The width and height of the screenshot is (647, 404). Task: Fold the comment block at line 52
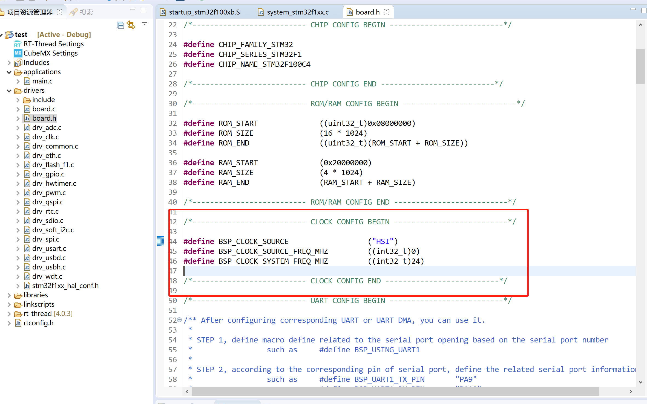tap(179, 320)
